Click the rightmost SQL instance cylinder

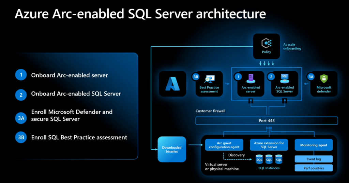point(279,159)
